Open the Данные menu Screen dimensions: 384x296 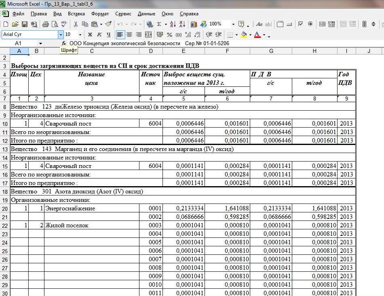(149, 13)
